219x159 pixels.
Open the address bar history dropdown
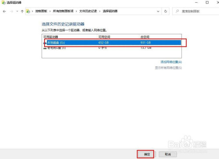[158, 11]
